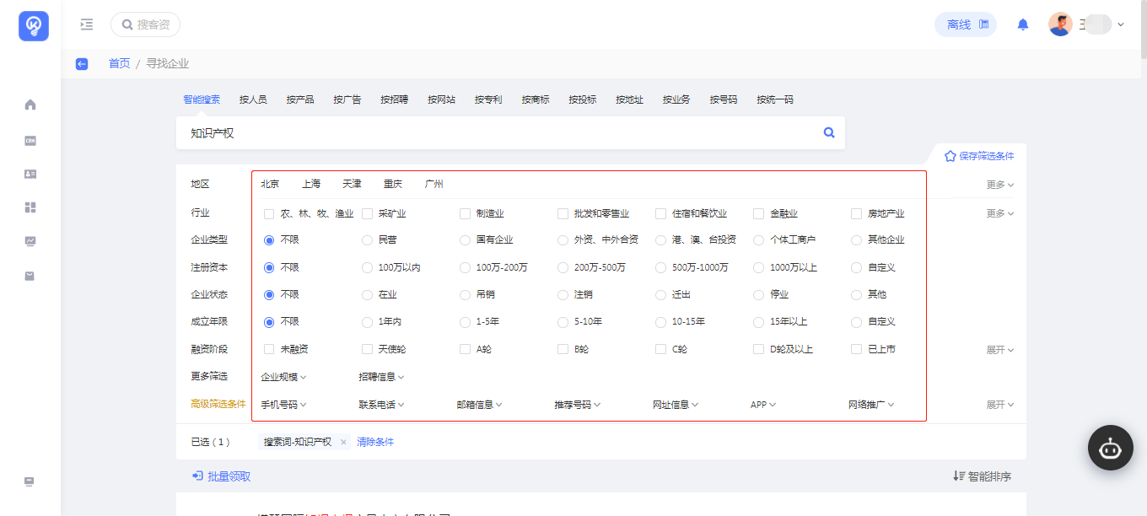Select 15年以上 establishment period
The width and height of the screenshot is (1147, 516).
pyautogui.click(x=758, y=322)
